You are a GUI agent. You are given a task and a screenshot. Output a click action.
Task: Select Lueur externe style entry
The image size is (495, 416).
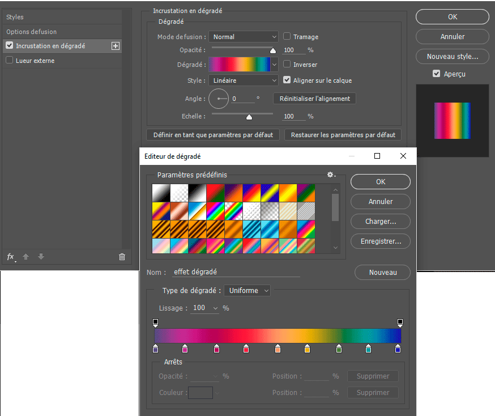tap(35, 61)
